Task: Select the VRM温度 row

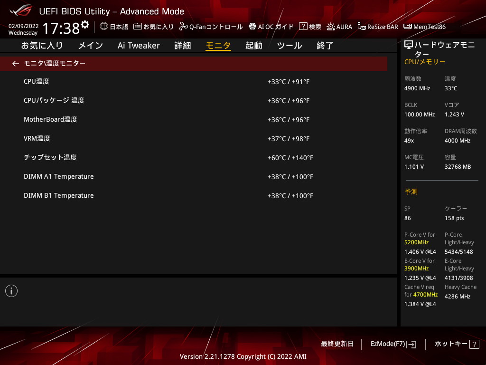Action: coord(194,138)
